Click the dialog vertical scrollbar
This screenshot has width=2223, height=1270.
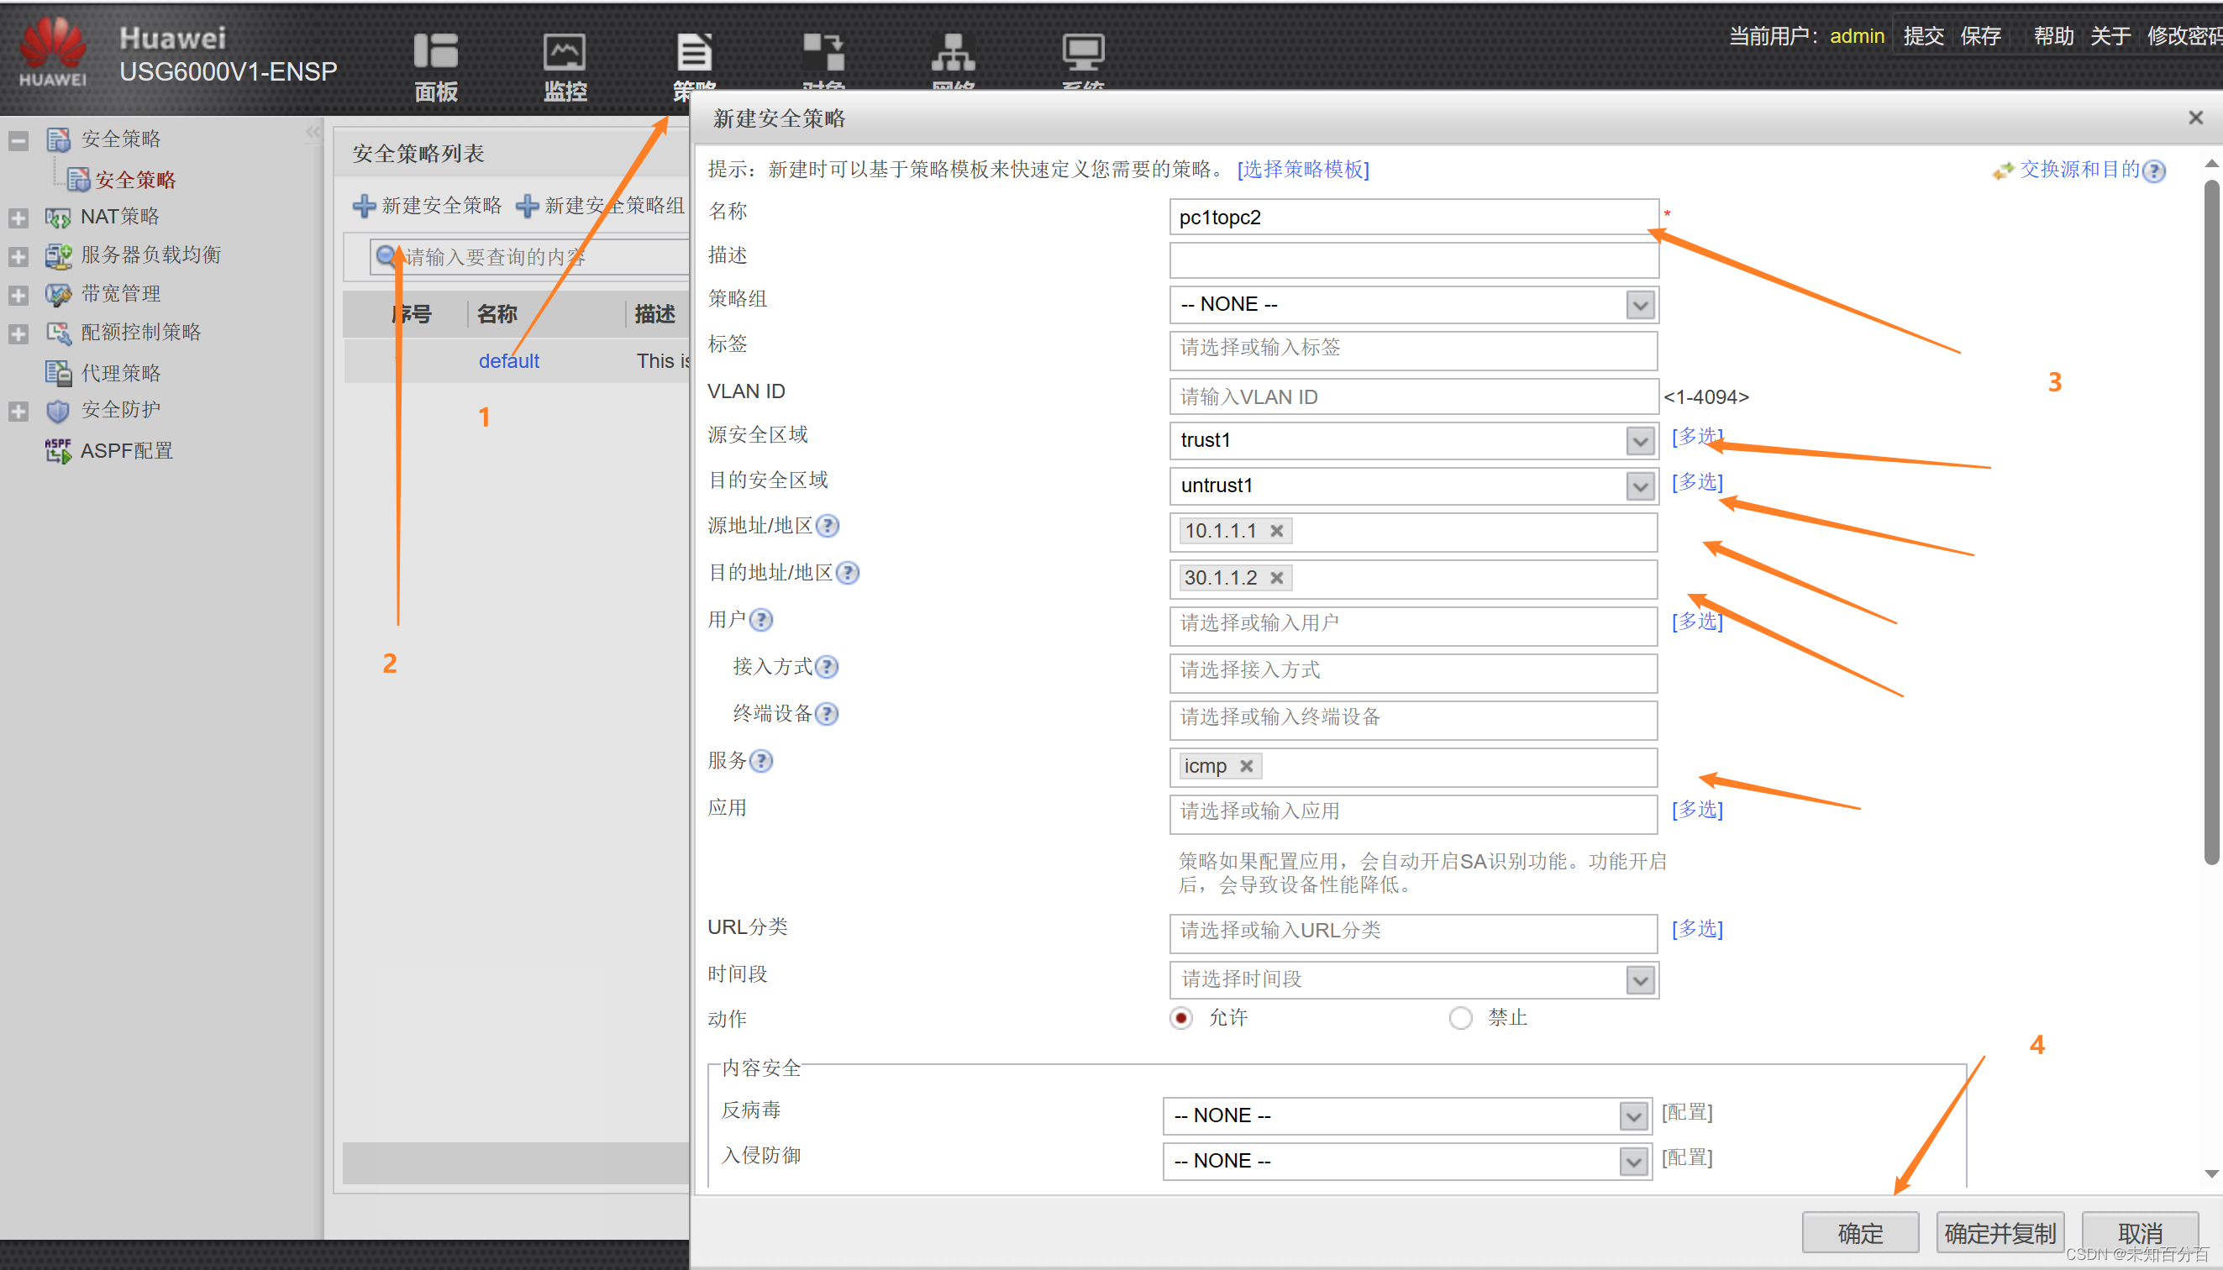[2211, 522]
